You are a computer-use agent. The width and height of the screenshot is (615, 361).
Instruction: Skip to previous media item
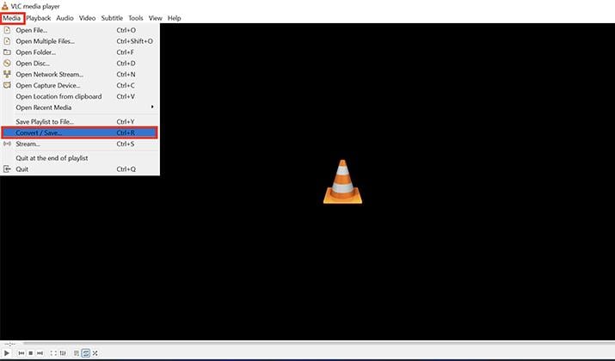tap(22, 353)
